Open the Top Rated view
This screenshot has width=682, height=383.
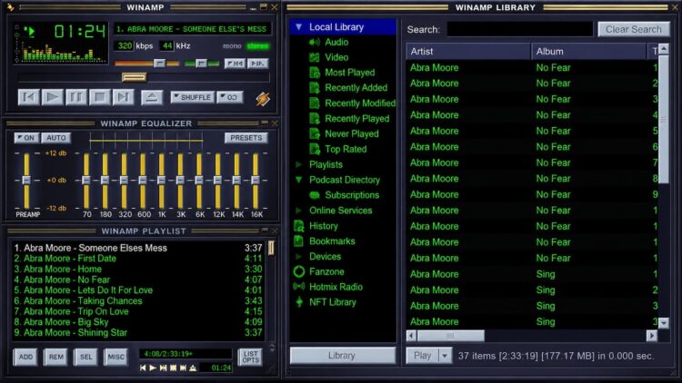point(346,149)
